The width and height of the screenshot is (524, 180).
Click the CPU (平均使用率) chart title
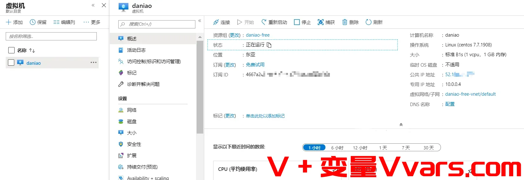point(237,169)
